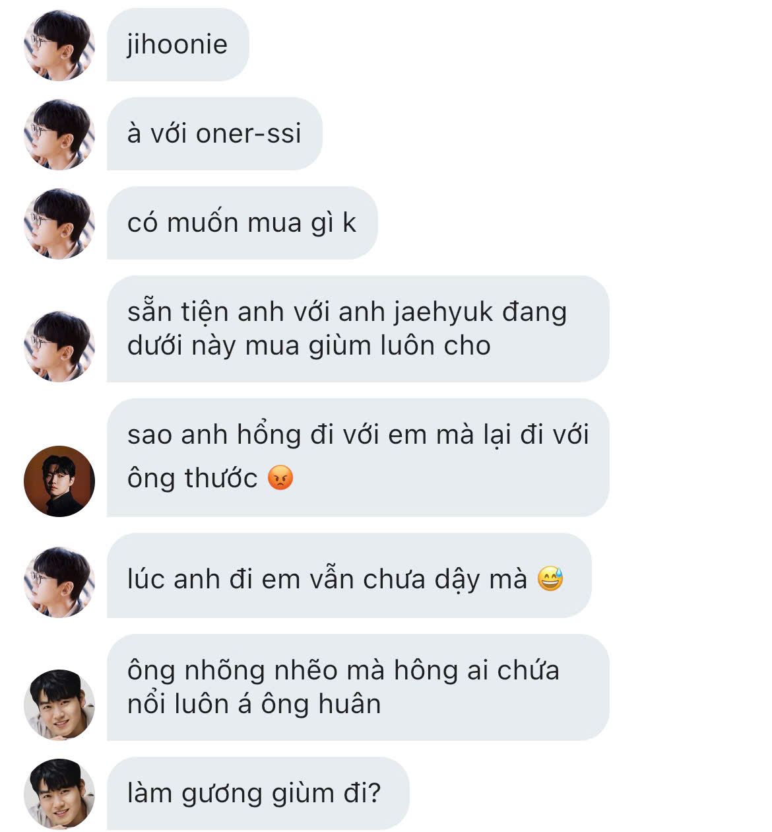Select the "làm gương giùm đi?" bubble
Screen dimensions: 772x832
[258, 794]
